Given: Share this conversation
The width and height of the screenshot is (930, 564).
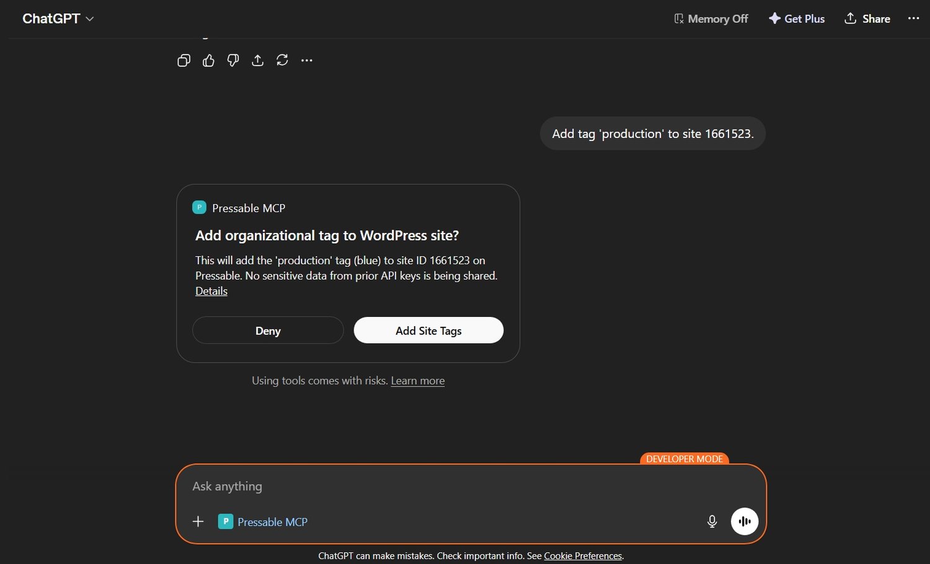Looking at the screenshot, I should (x=867, y=19).
